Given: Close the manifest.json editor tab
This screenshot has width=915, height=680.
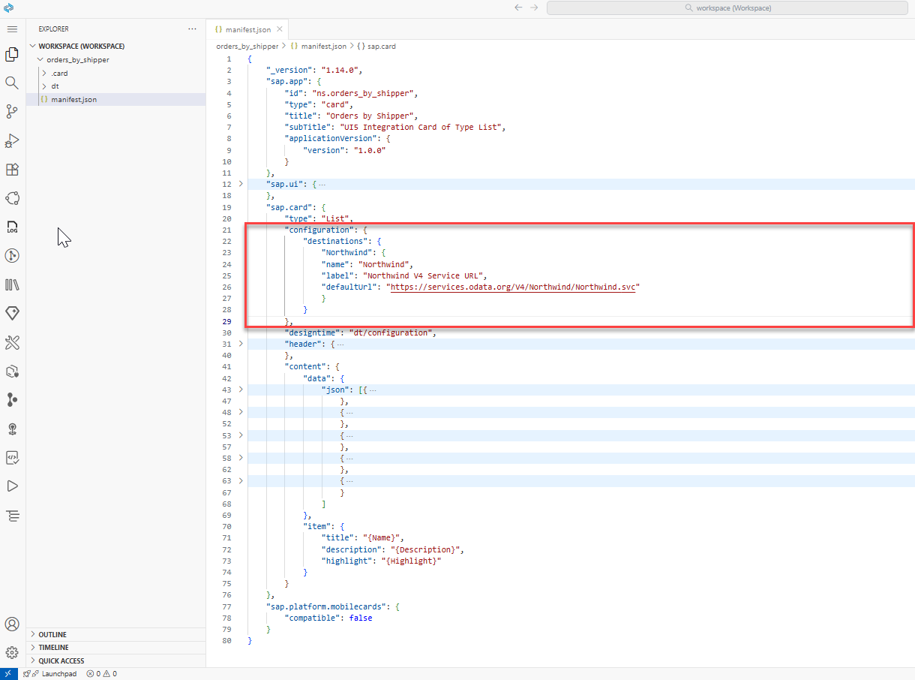Looking at the screenshot, I should click(280, 29).
